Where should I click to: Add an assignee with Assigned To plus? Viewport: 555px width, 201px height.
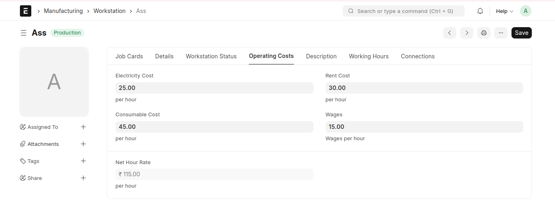click(83, 127)
